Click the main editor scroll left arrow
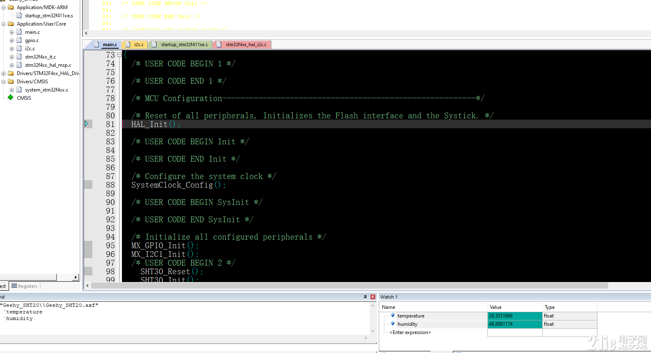 click(87, 286)
